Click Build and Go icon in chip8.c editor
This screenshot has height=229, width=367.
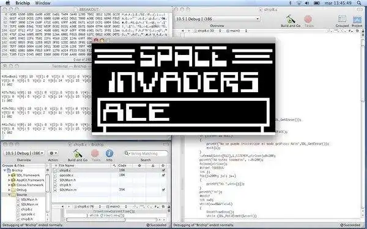[291, 19]
